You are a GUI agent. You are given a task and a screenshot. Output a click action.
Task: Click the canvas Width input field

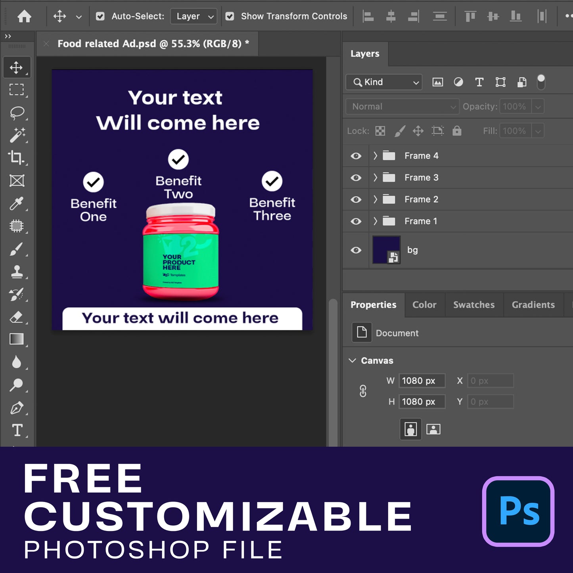[422, 381]
